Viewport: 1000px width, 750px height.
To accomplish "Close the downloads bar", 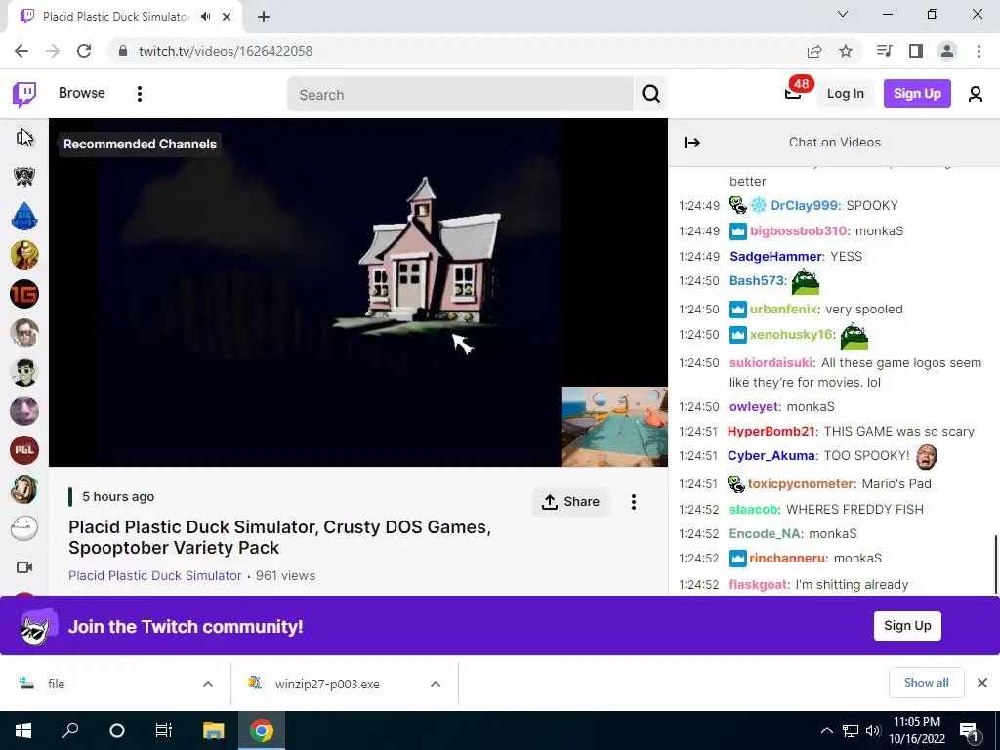I will (x=982, y=683).
